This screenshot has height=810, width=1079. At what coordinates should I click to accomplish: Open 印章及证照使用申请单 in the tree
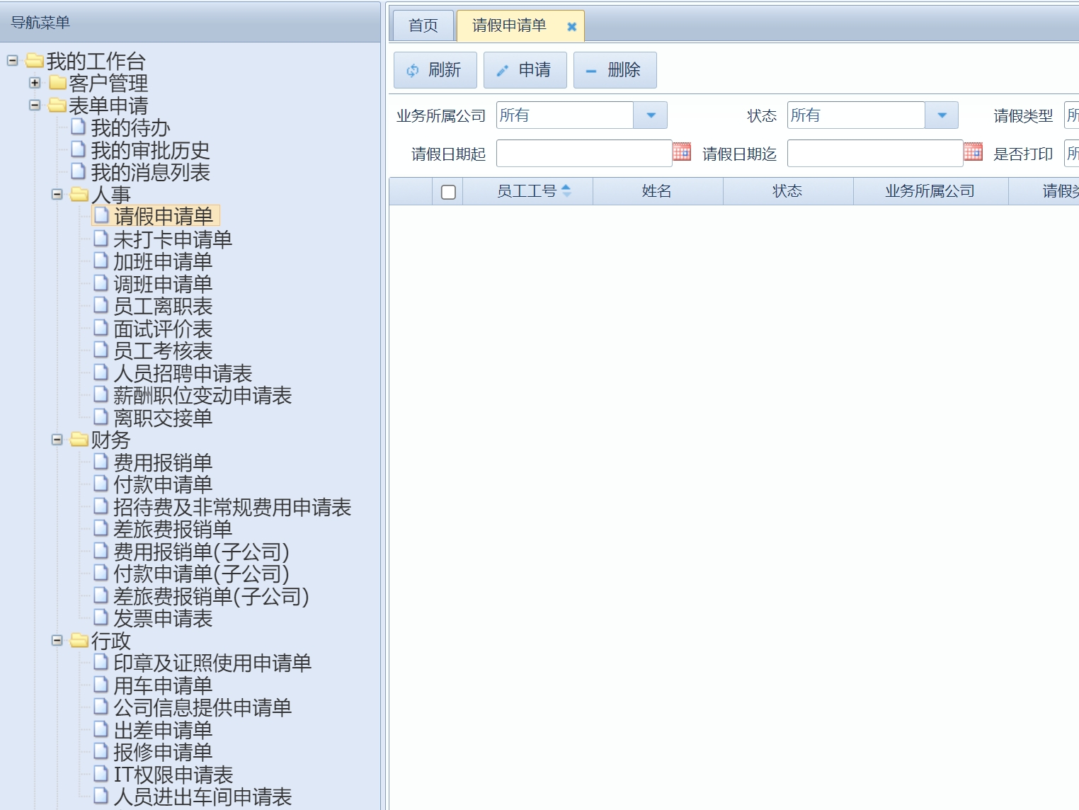212,663
